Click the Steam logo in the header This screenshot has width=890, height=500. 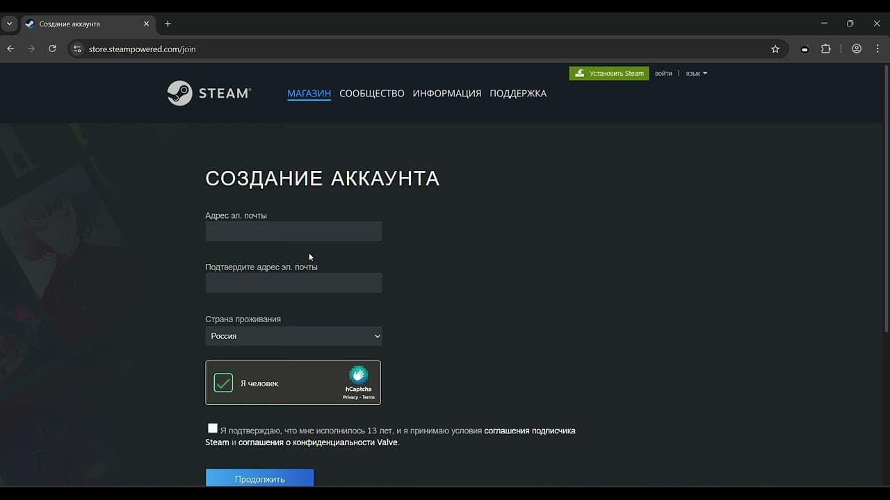pos(209,93)
